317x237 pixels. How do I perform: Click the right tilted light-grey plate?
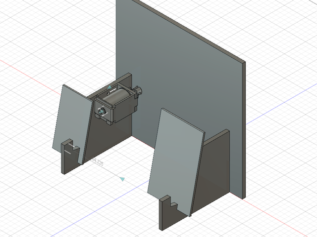(176, 158)
